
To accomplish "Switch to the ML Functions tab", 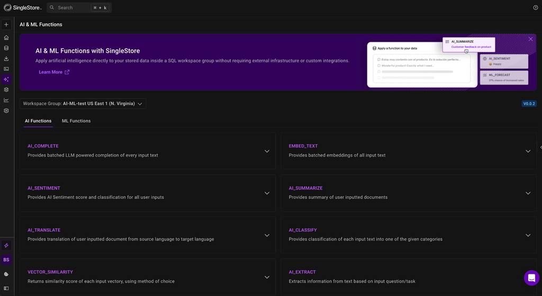I will [x=76, y=121].
